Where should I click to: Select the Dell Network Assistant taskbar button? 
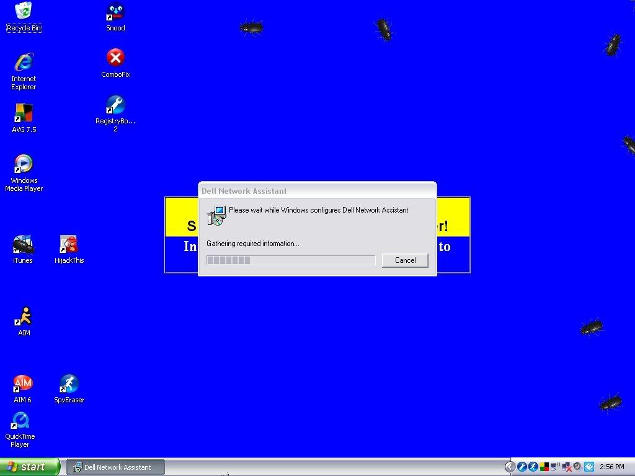(116, 467)
